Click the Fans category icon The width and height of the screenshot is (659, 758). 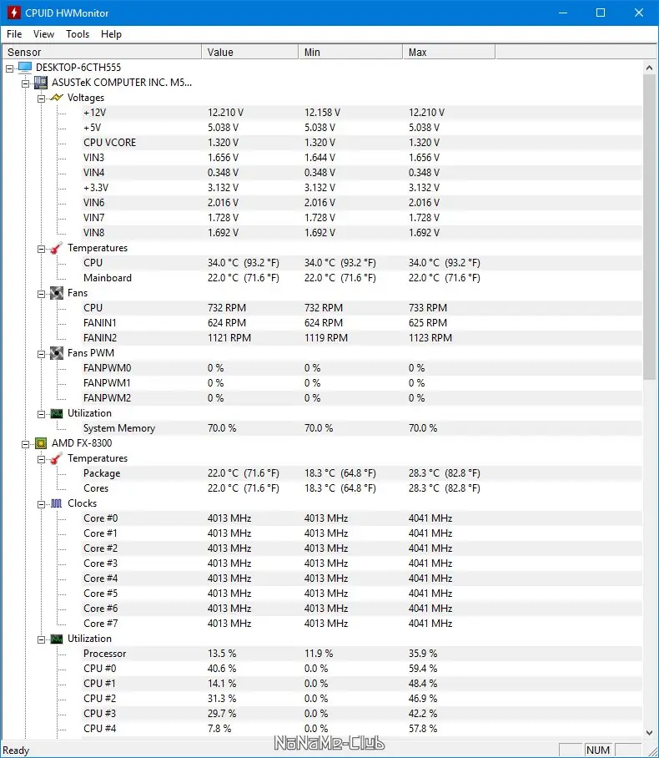coord(57,293)
